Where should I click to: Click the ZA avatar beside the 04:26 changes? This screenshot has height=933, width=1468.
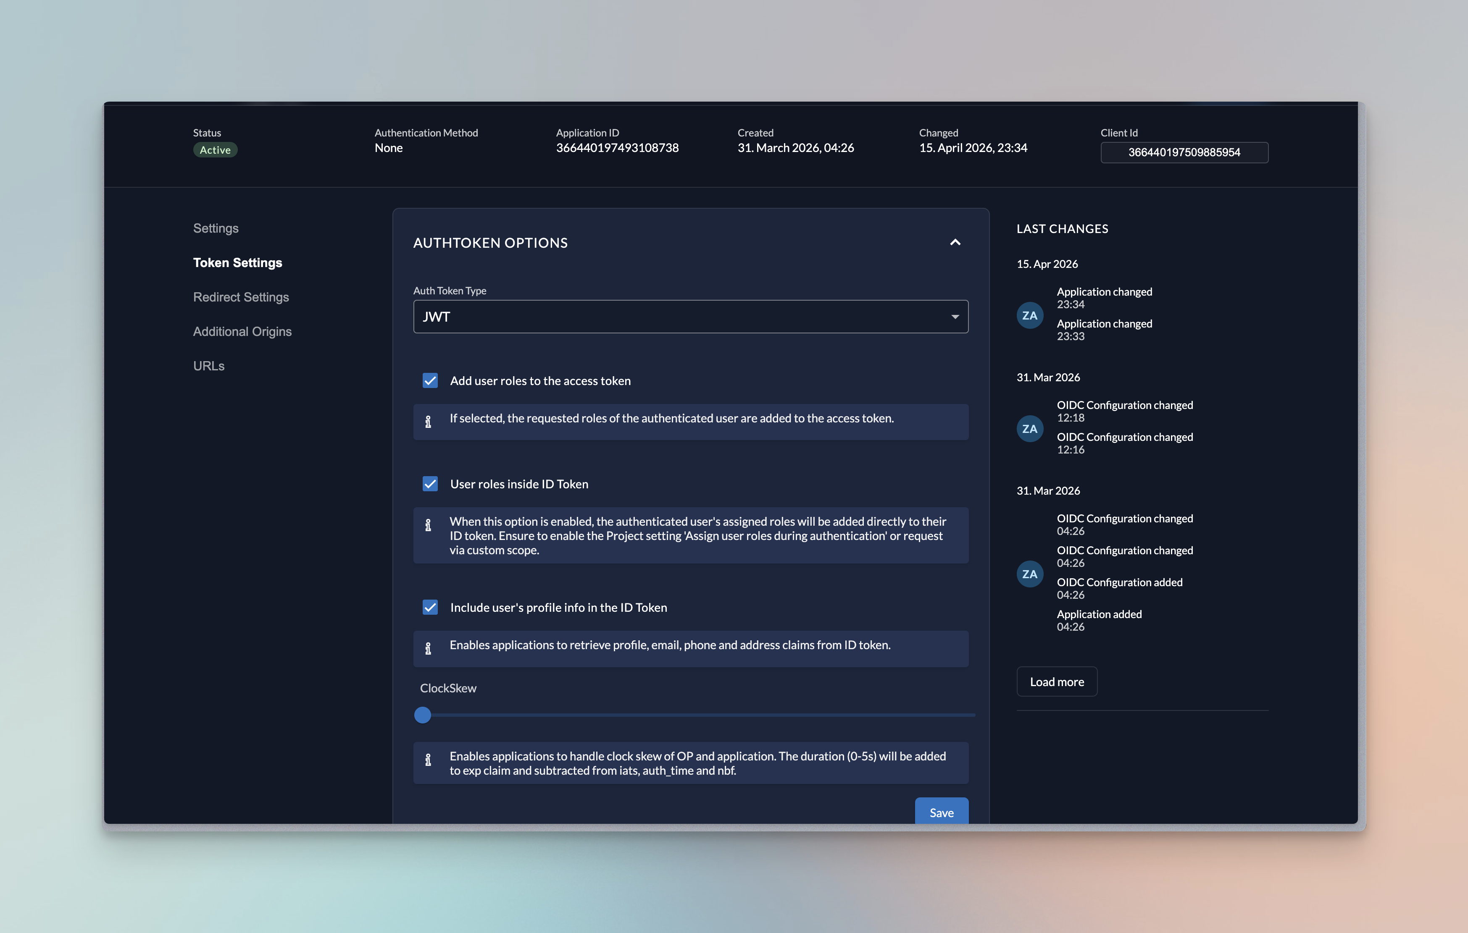tap(1030, 574)
